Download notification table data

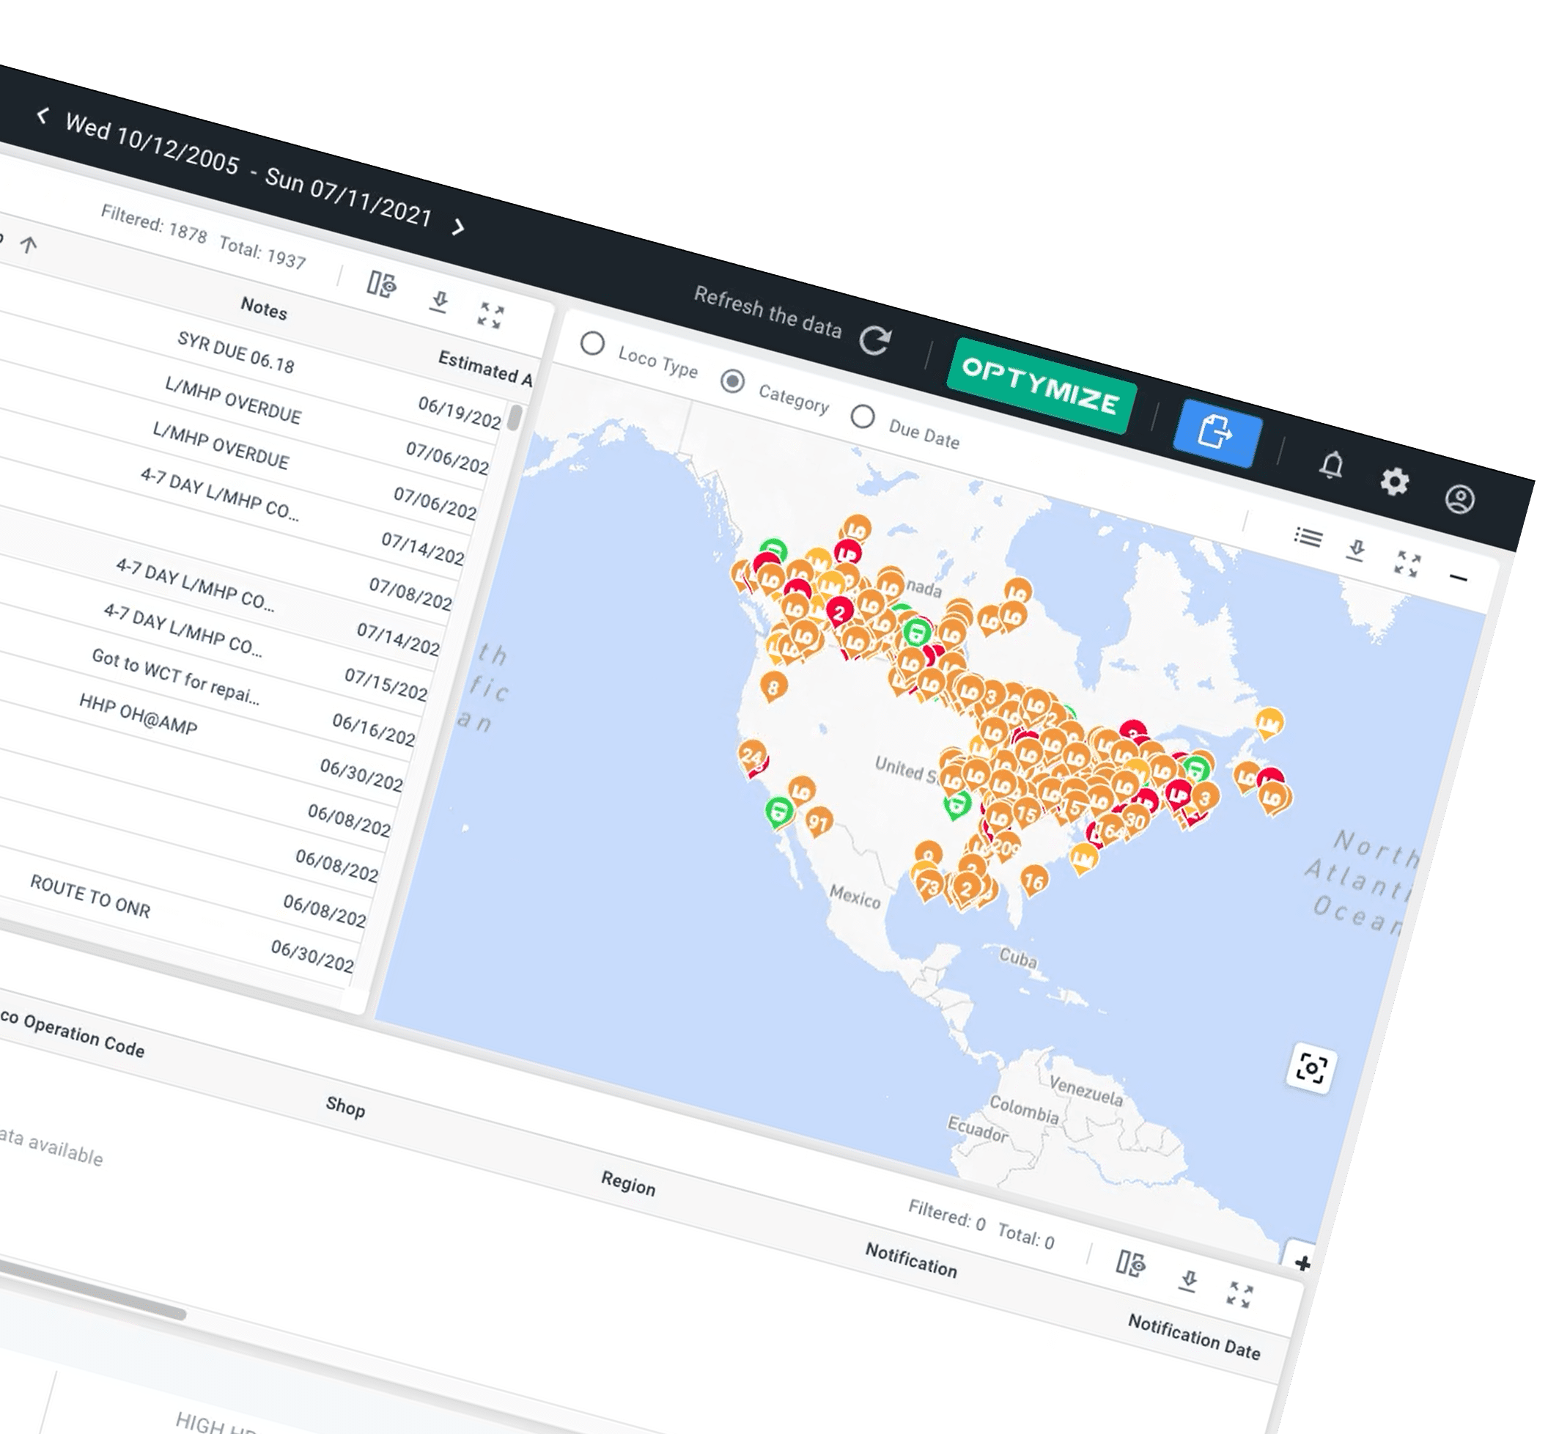[x=1188, y=1279]
